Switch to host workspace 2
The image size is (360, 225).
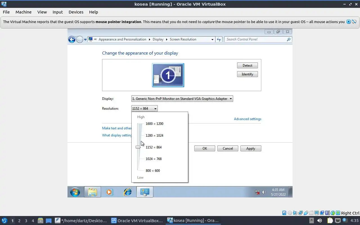[x=19, y=221]
